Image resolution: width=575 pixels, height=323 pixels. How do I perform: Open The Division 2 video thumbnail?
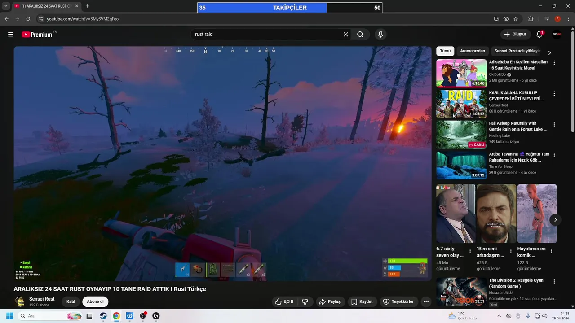pos(461,291)
